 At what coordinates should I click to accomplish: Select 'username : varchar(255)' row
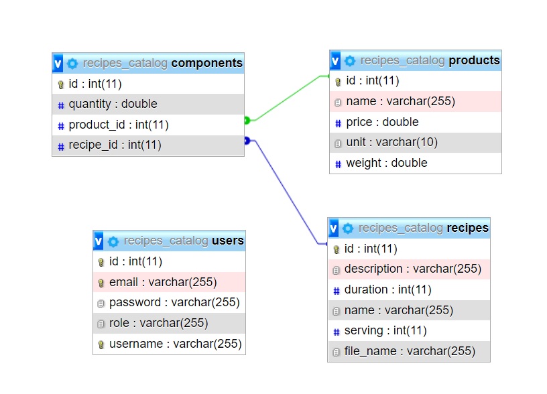169,344
